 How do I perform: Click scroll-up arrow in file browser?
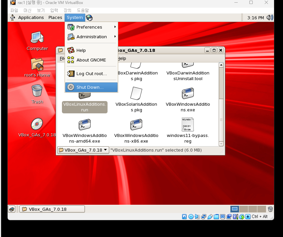coord(221,65)
